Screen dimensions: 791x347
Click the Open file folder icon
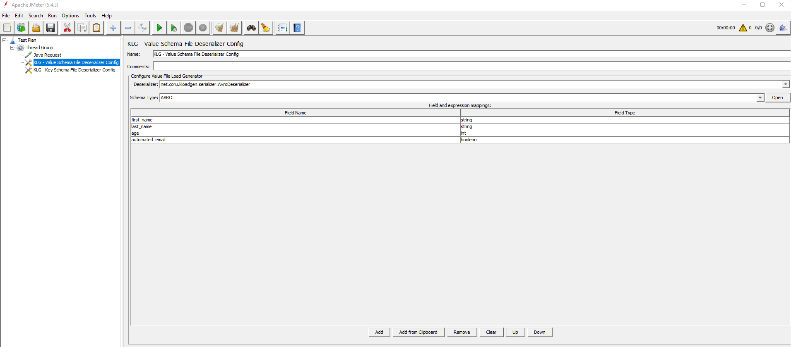pos(36,28)
